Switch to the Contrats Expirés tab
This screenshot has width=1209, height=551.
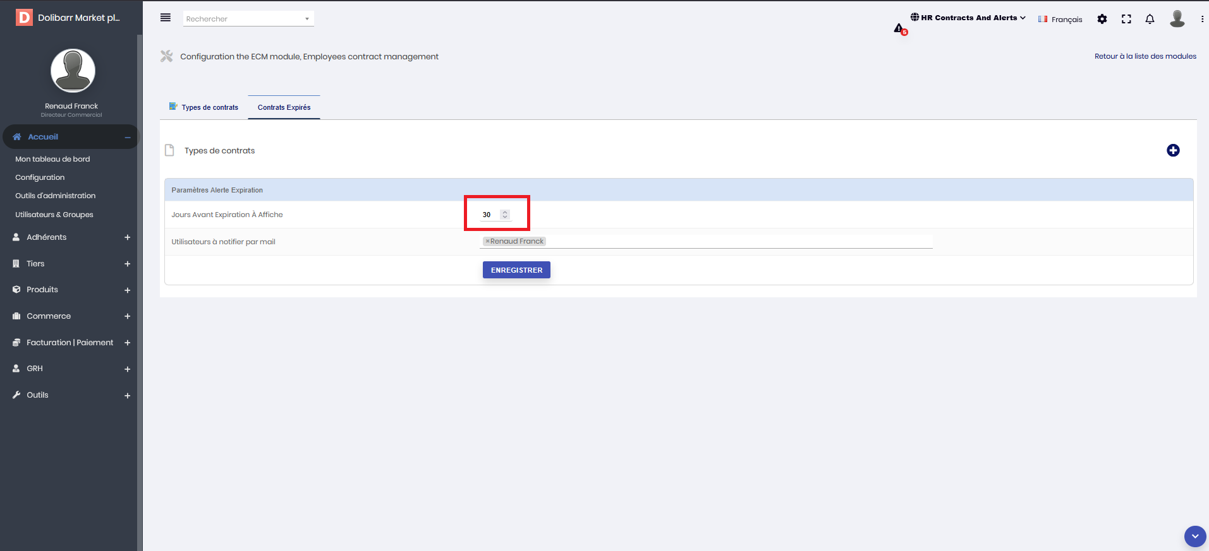tap(284, 107)
